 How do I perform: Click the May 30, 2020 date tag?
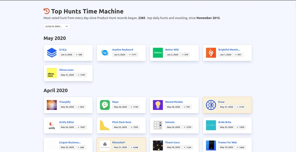click(x=67, y=107)
